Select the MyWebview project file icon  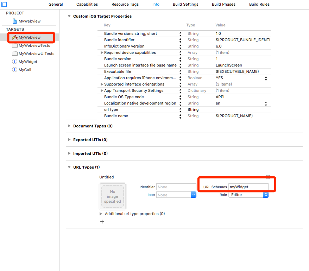tap(15, 21)
